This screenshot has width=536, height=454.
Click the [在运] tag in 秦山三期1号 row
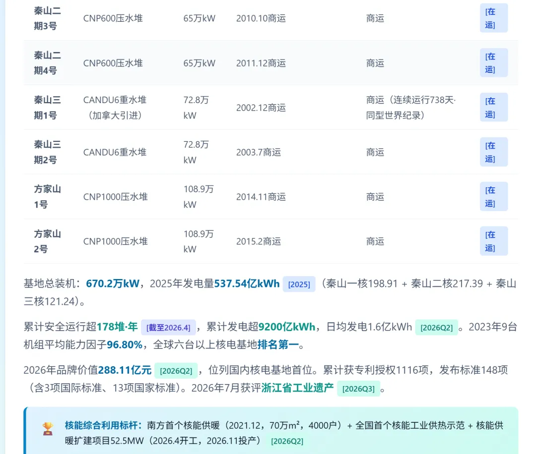point(494,108)
